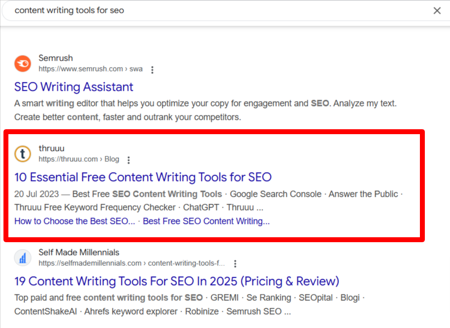
Task: Click the Semrush site name label
Action: (56, 58)
